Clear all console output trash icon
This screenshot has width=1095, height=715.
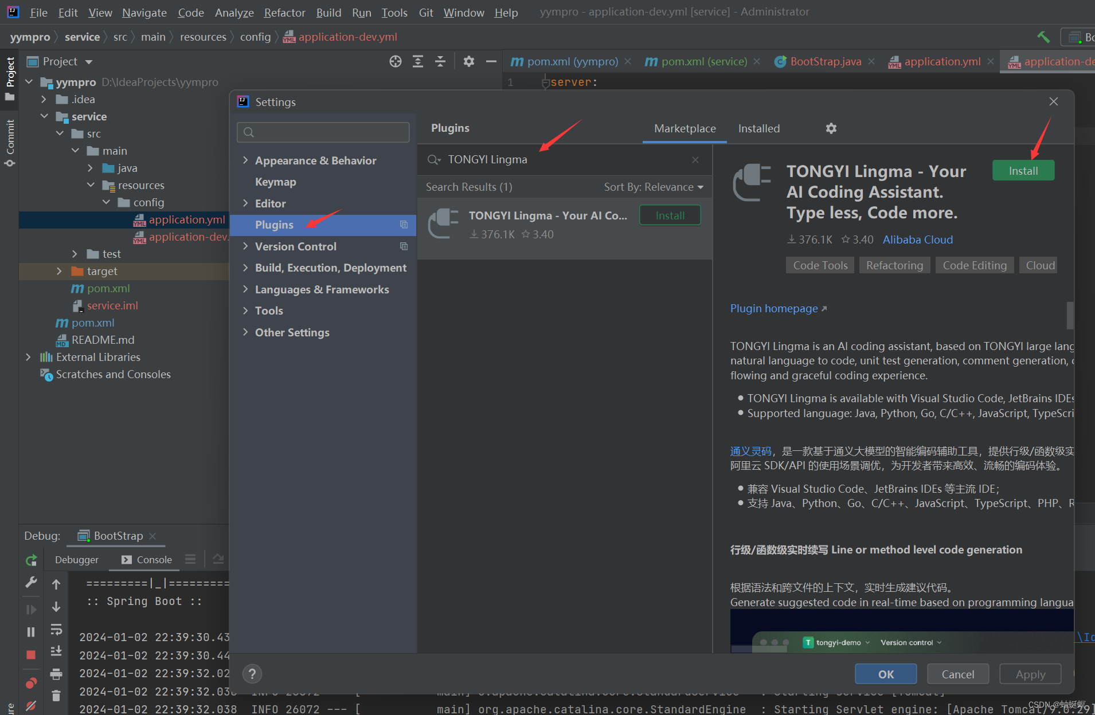click(x=56, y=696)
